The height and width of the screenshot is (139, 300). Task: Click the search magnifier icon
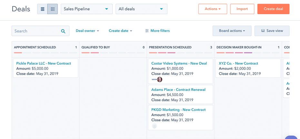63,31
